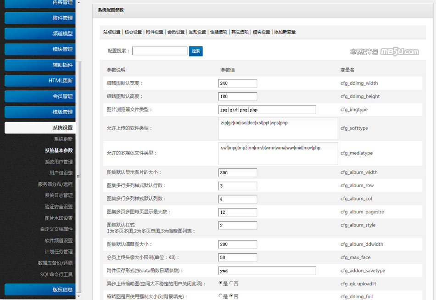Select 否 for 异步上传缩略图
Viewport: 436px width, 300px height.
tap(231, 283)
